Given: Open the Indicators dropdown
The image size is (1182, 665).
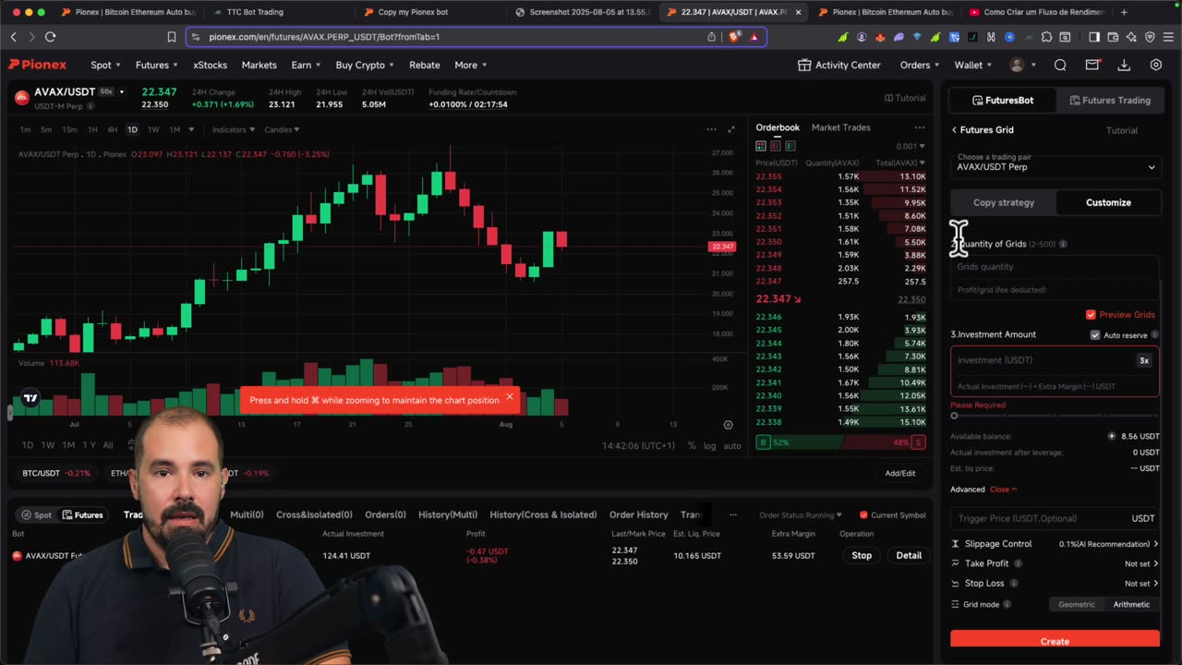Looking at the screenshot, I should (234, 129).
